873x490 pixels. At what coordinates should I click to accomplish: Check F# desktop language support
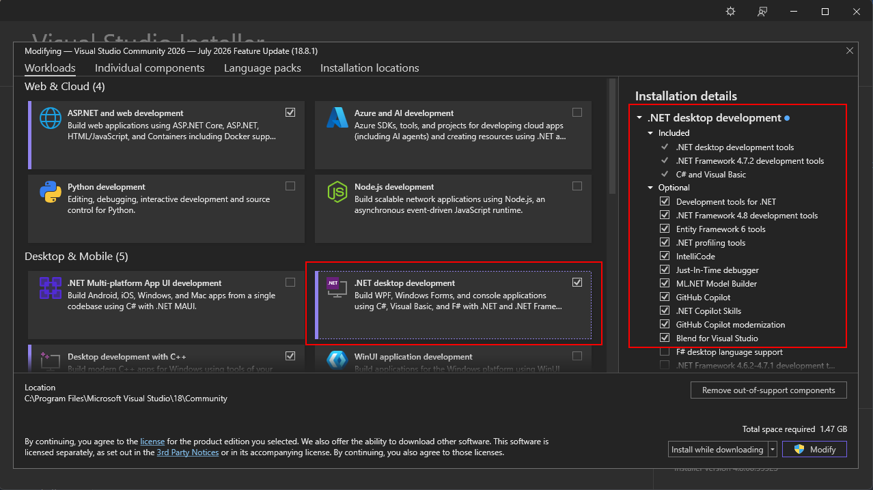pos(665,351)
